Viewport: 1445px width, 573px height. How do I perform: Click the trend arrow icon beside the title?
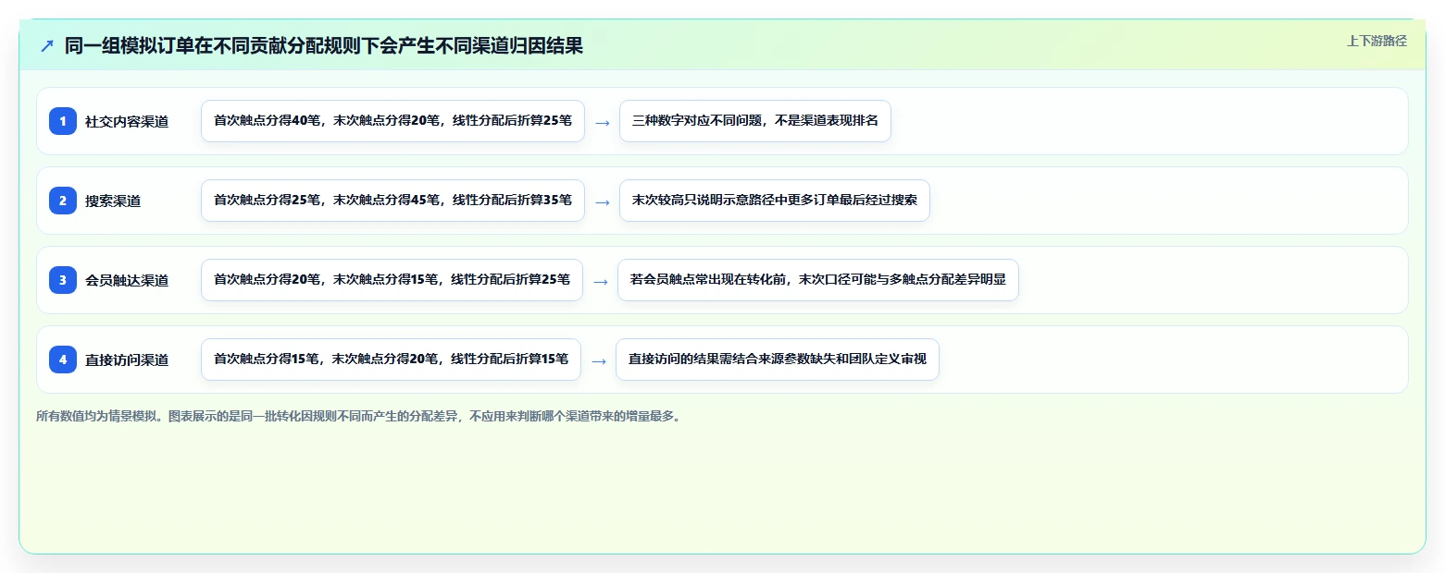(x=47, y=46)
